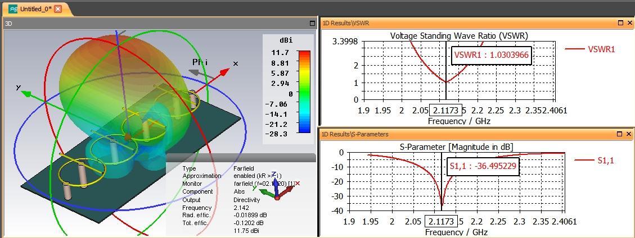Maximize the 3D view panel
Screen dimensions: 635x238
pos(312,24)
